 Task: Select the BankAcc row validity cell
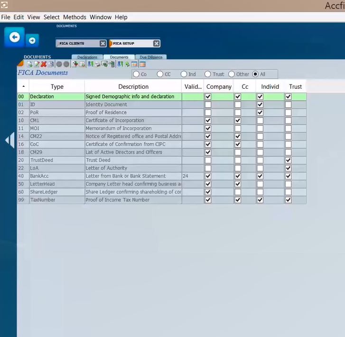point(192,176)
